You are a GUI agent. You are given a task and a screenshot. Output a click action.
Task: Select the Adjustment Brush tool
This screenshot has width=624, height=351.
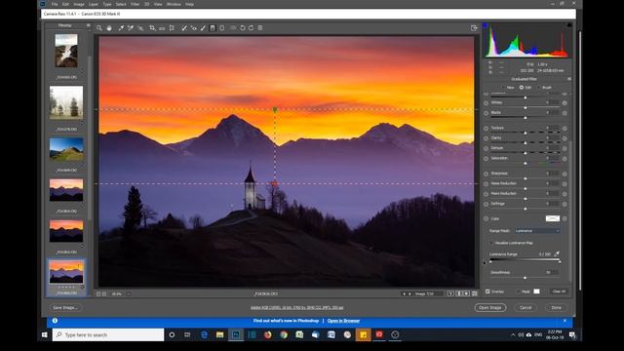(x=203, y=28)
